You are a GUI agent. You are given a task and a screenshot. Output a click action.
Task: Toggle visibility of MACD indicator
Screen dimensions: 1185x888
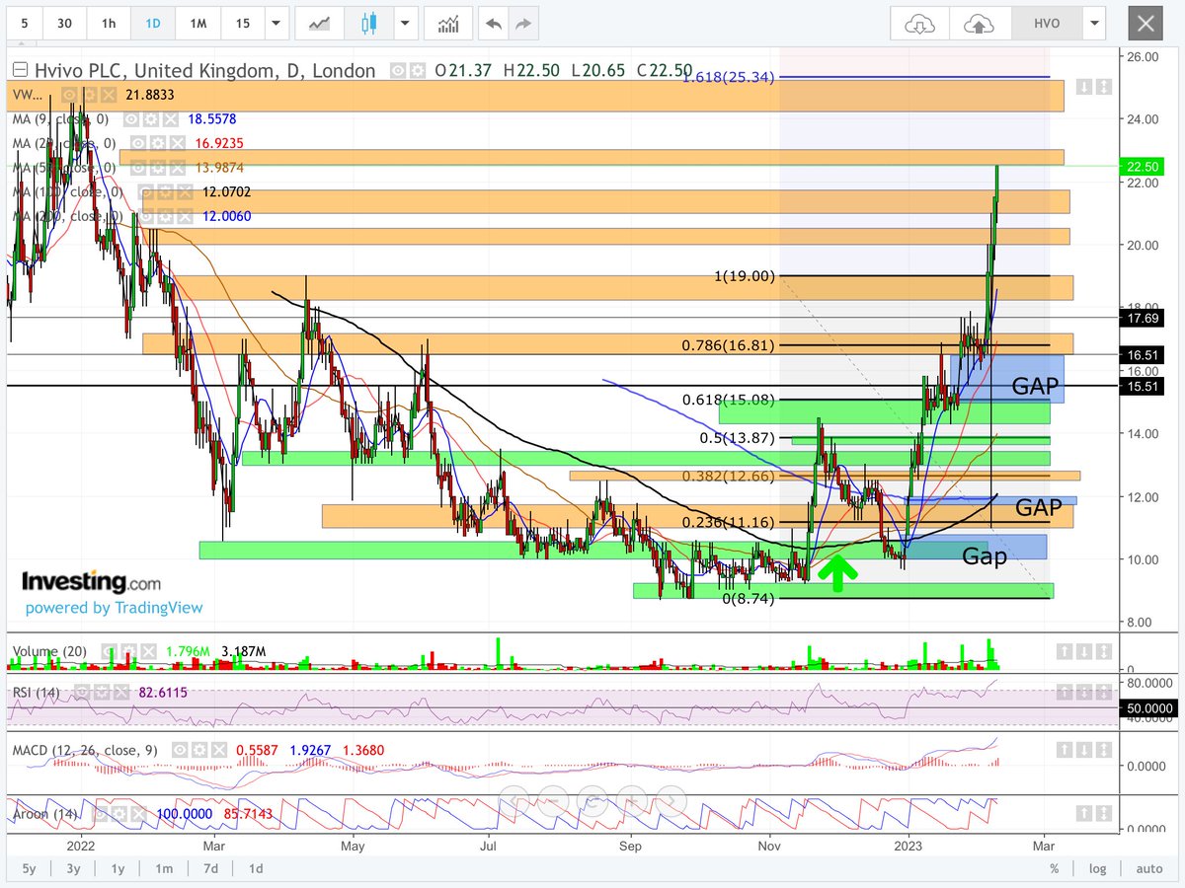[x=180, y=750]
